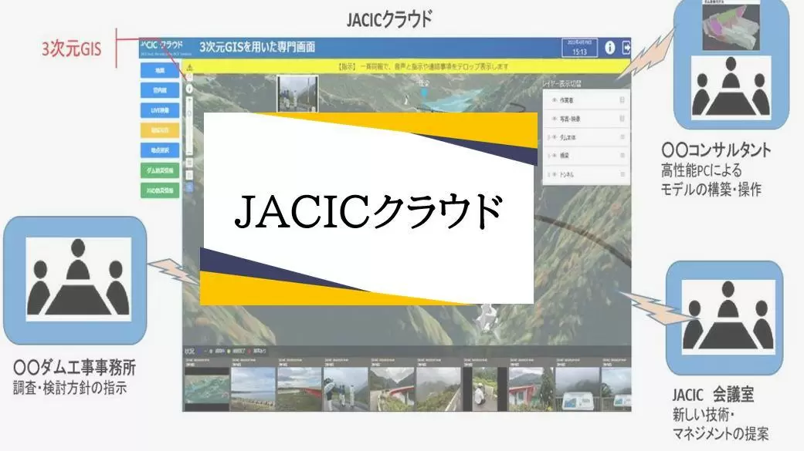The image size is (804, 451).
Task: Open the misty mountain guardrail thumbnail
Action: pyautogui.click(x=439, y=389)
